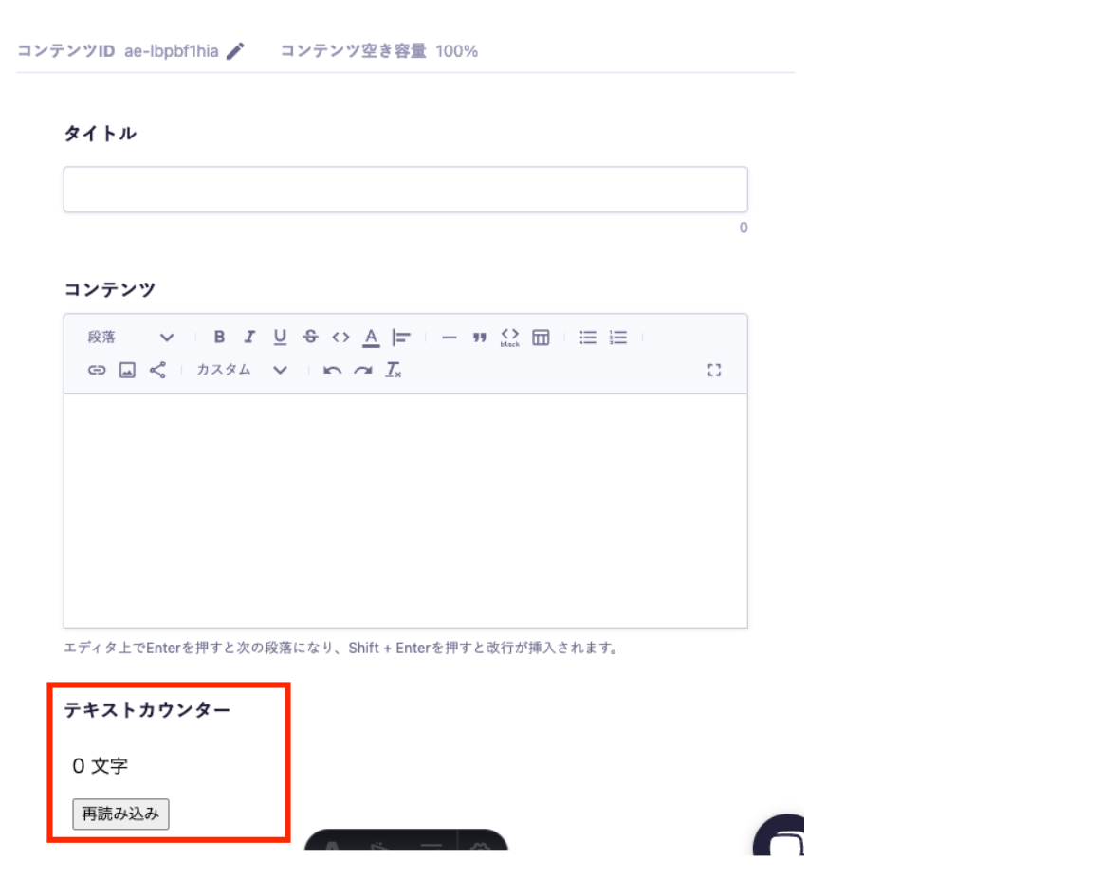Create a numbered list
Viewport: 1102px width, 878px height.
[x=618, y=338]
